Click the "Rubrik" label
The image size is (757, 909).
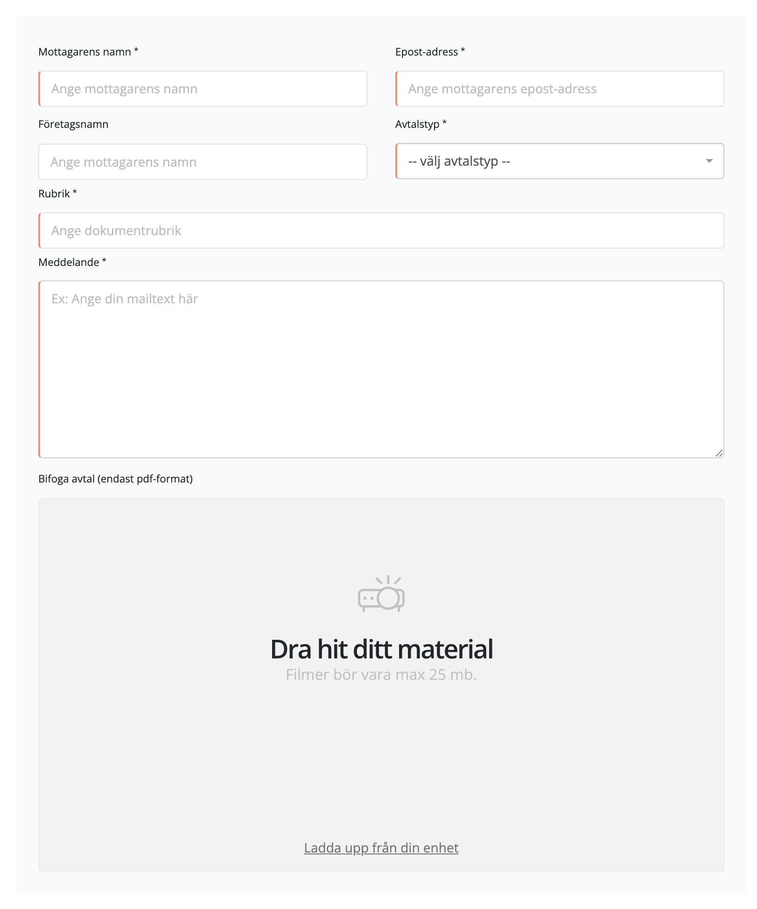point(54,194)
